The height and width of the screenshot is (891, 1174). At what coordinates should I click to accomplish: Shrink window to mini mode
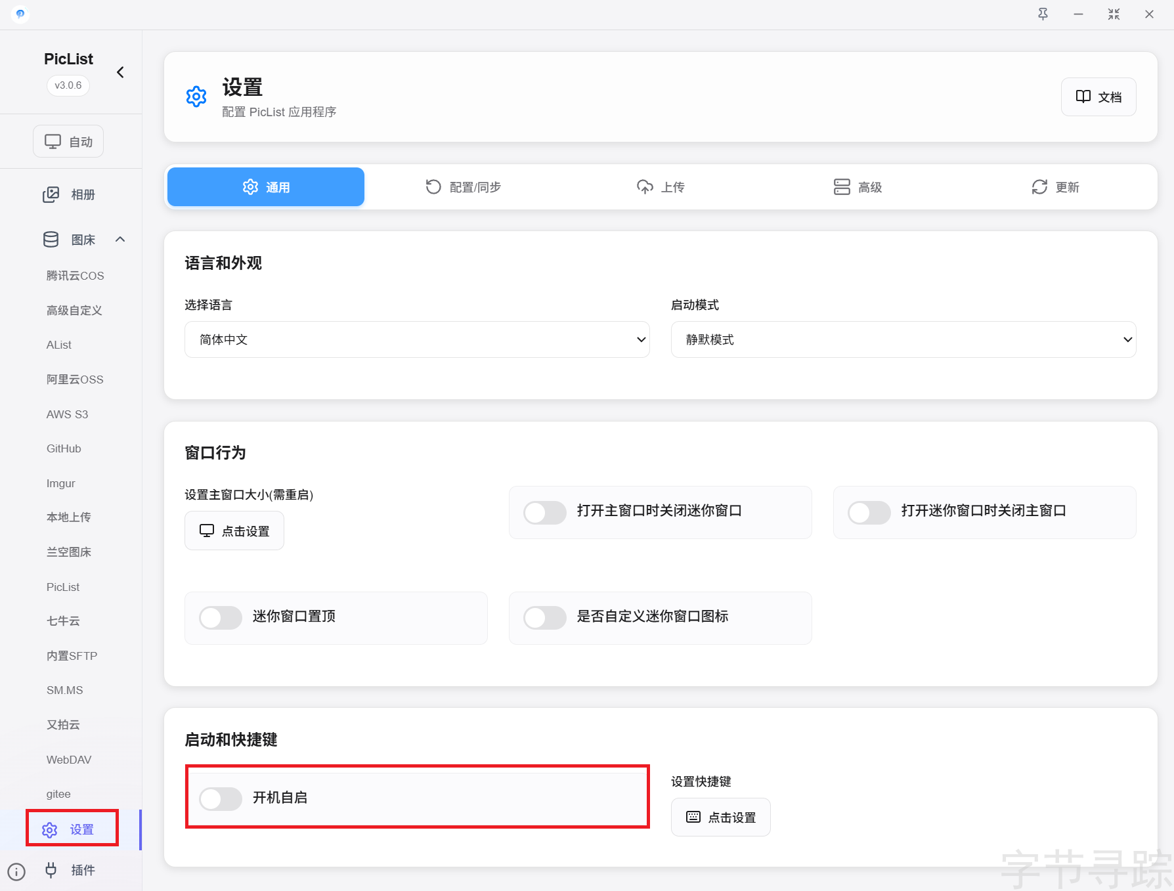[1114, 14]
